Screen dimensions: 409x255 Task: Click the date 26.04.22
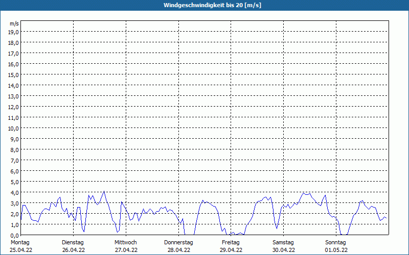[x=74, y=250]
